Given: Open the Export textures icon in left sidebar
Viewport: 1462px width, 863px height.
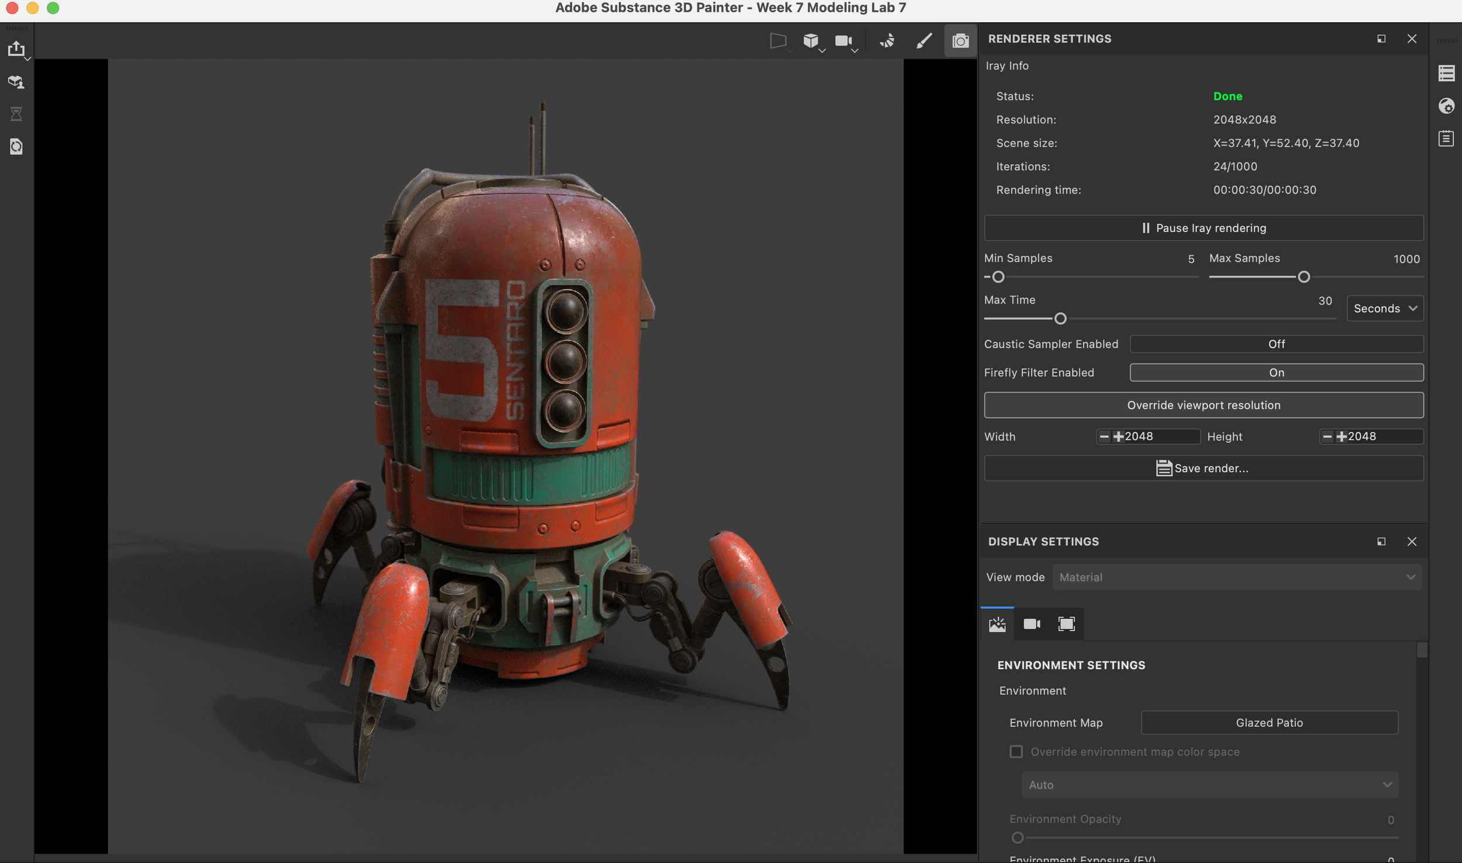Looking at the screenshot, I should pyautogui.click(x=17, y=49).
